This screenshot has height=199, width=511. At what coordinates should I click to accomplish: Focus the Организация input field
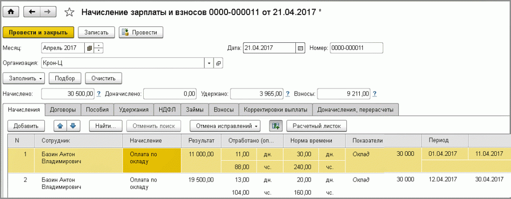(123, 63)
